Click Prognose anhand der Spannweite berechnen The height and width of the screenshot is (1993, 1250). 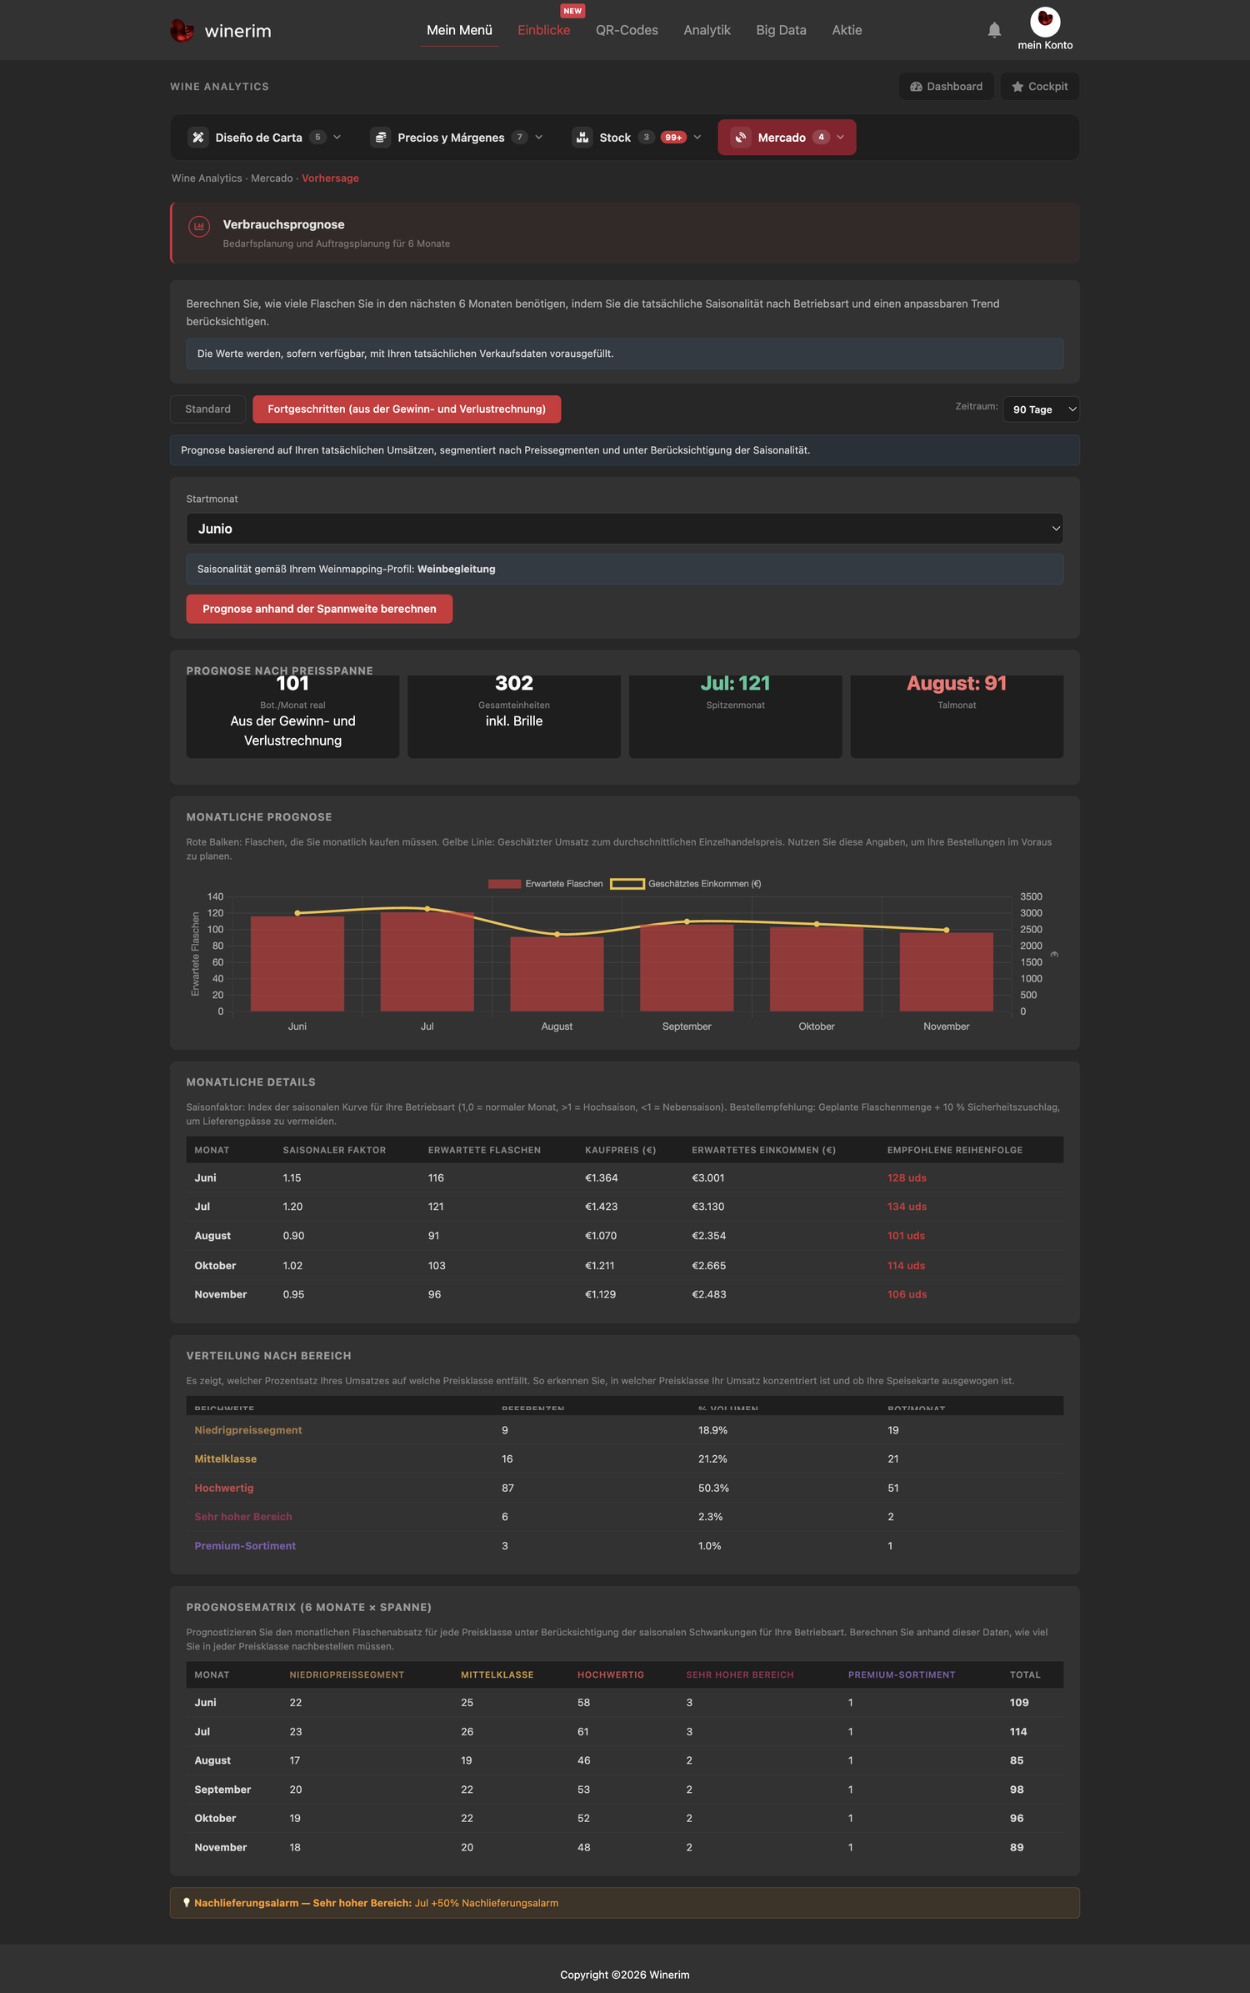[x=319, y=609]
